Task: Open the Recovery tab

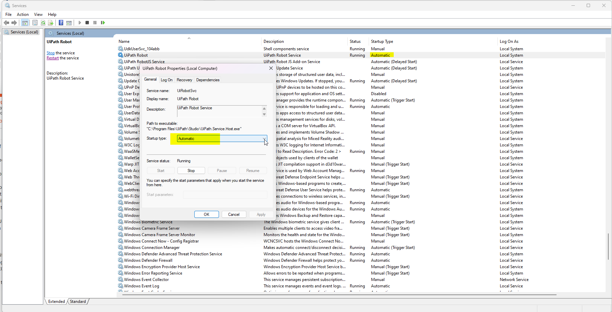Action: (184, 80)
